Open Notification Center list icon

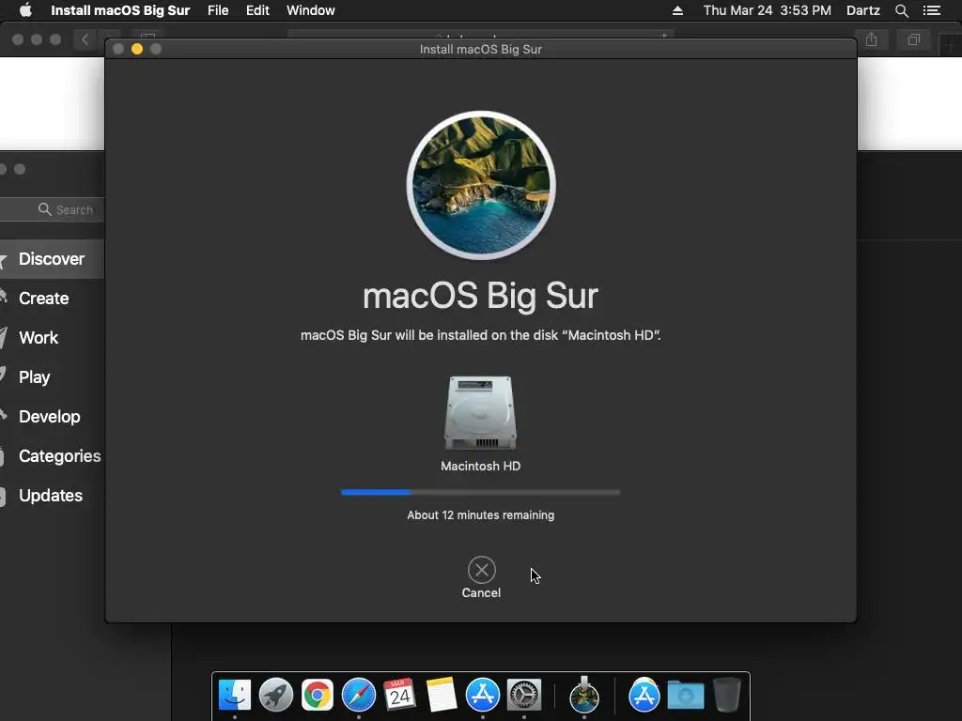click(x=931, y=10)
